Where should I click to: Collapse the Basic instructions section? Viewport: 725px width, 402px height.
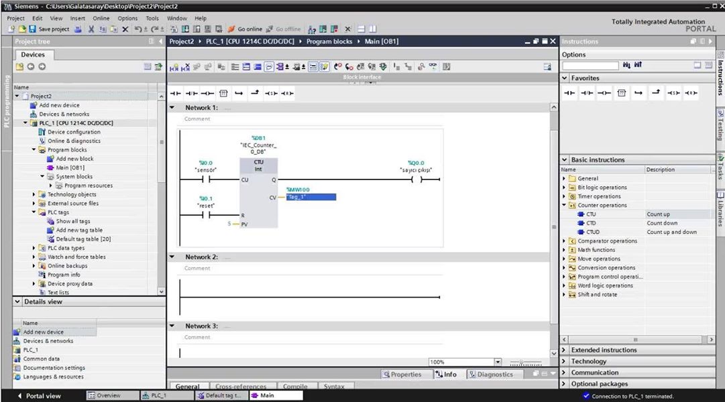[565, 159]
